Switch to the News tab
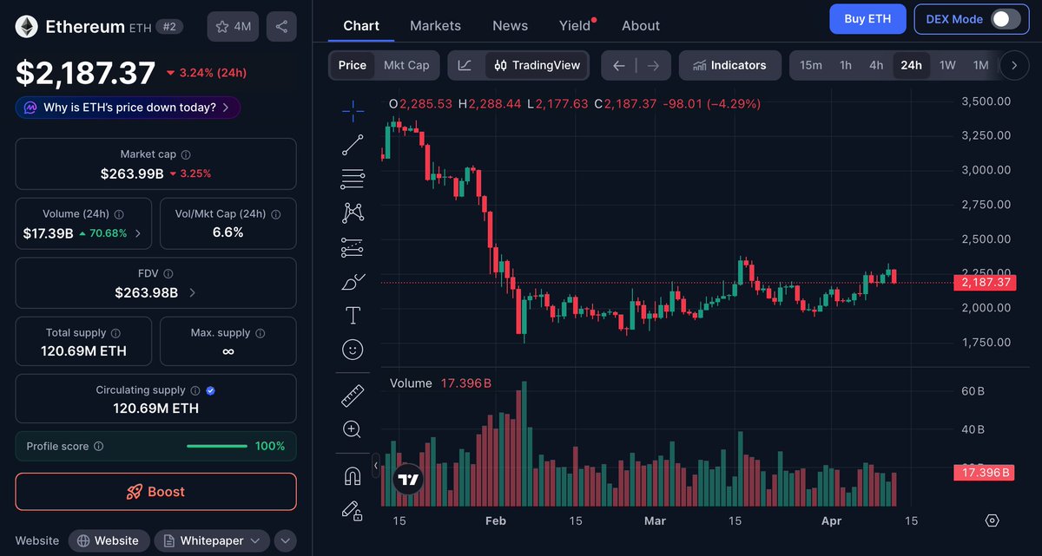 510,26
